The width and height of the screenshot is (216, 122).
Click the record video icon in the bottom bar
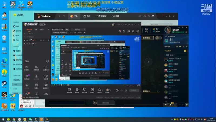[117, 91]
